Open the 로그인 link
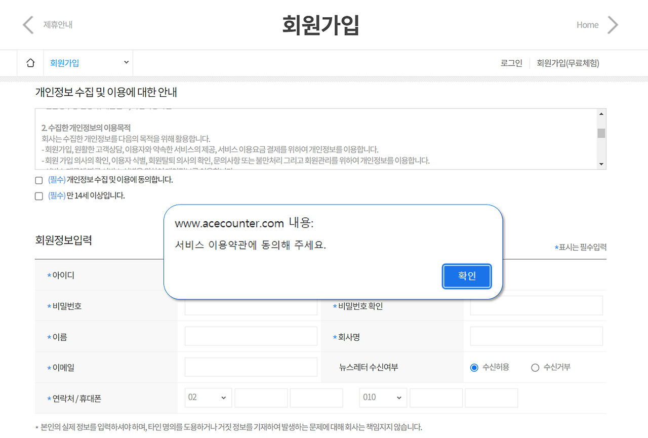The width and height of the screenshot is (648, 438). click(511, 63)
